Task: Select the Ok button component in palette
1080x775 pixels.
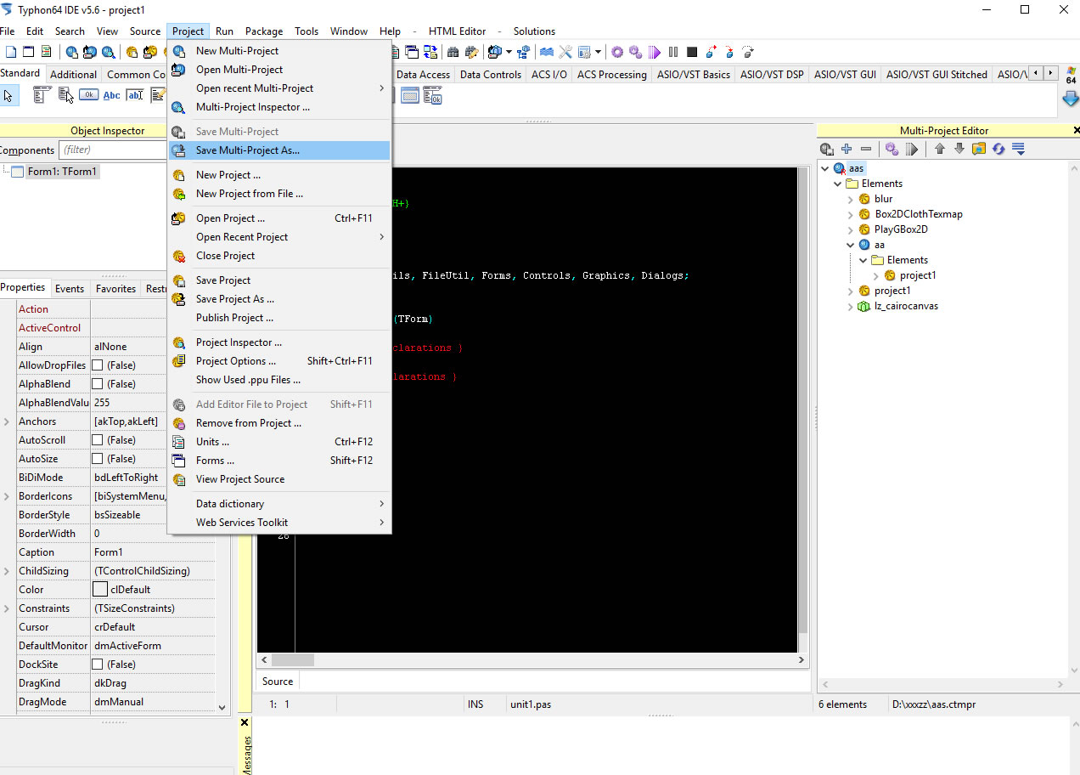Action: 89,95
